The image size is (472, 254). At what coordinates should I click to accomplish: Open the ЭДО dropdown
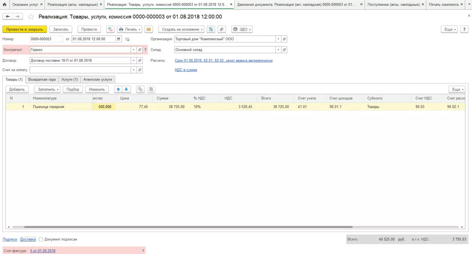242,29
